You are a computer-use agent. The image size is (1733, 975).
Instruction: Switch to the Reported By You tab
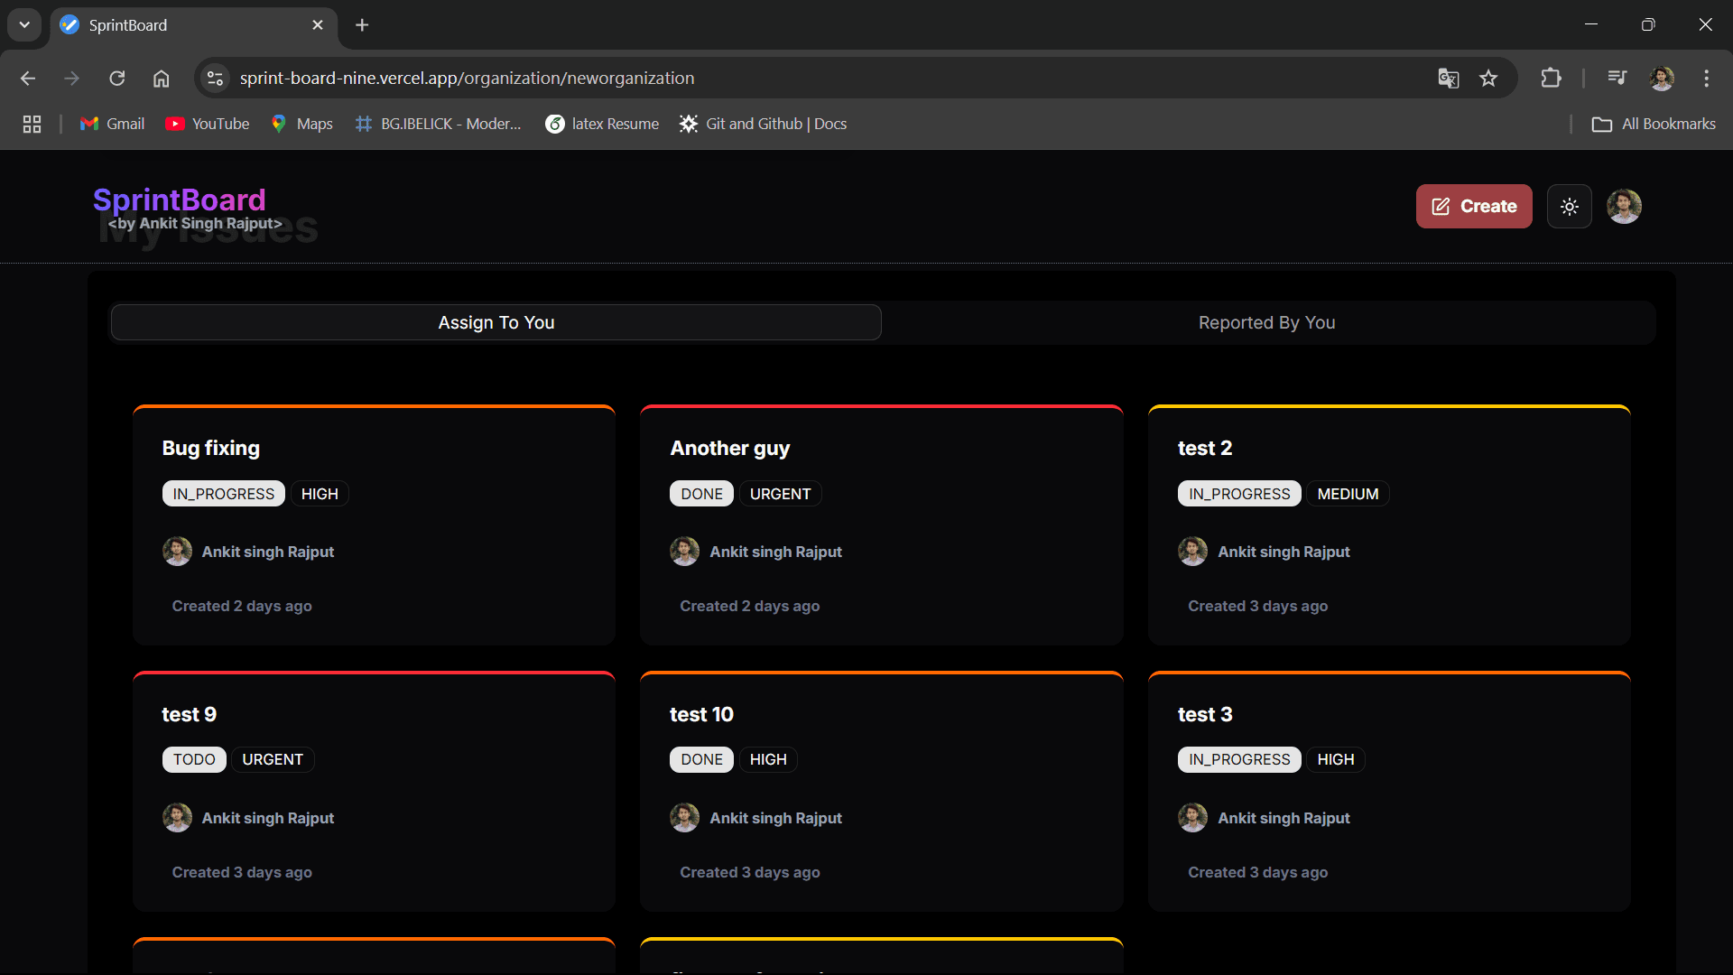click(x=1266, y=322)
